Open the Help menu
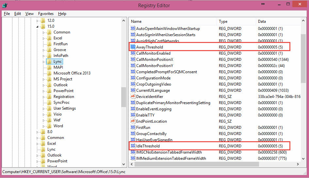The width and height of the screenshot is (309, 178). (62, 14)
